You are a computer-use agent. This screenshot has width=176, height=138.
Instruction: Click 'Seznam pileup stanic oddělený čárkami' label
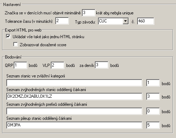pyautogui.click(x=39, y=118)
